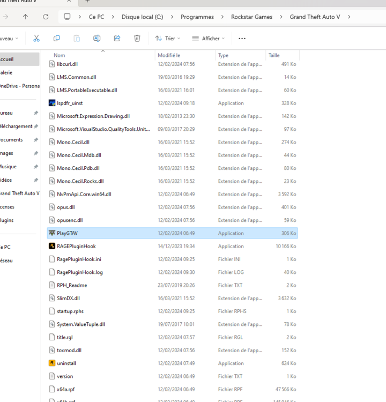
Task: Click the PC monitor icon in address bar
Action: pos(67,17)
